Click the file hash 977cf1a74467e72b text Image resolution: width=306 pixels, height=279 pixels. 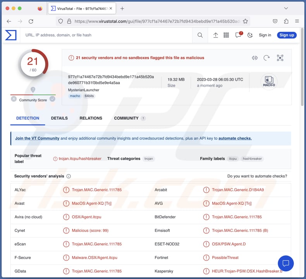point(111,80)
